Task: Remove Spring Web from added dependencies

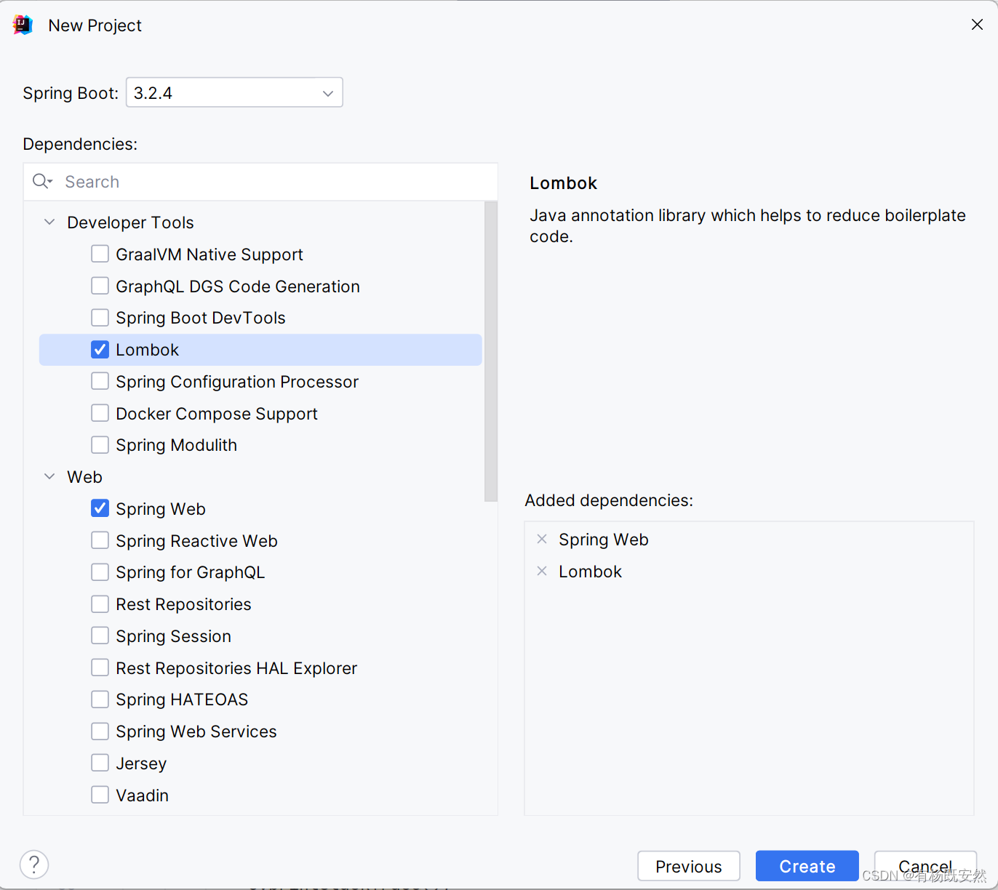Action: 542,539
